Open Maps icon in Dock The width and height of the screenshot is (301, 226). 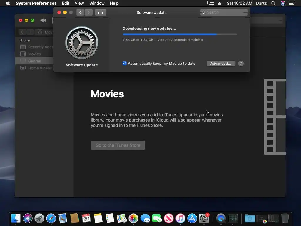(x=121, y=218)
